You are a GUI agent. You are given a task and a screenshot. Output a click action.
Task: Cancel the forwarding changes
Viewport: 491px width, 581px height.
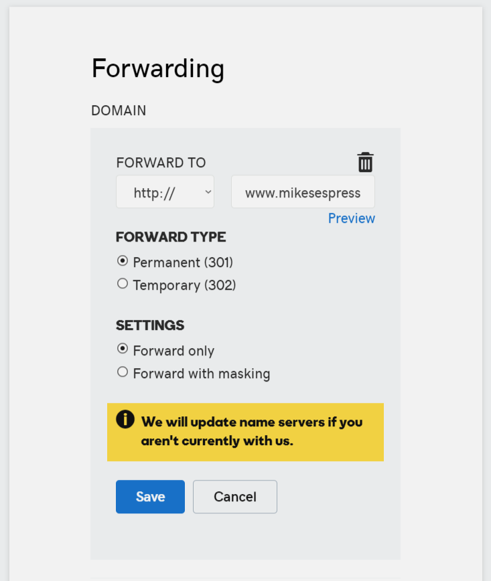(x=235, y=497)
